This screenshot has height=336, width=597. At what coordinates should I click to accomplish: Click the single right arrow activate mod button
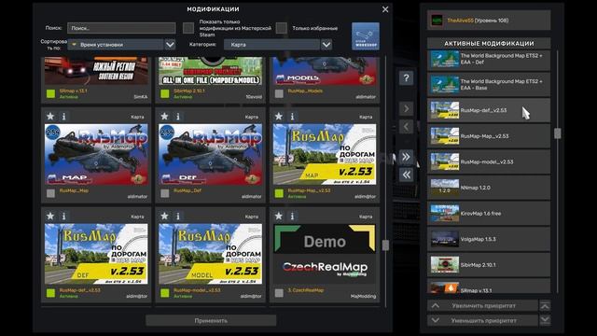(x=406, y=109)
